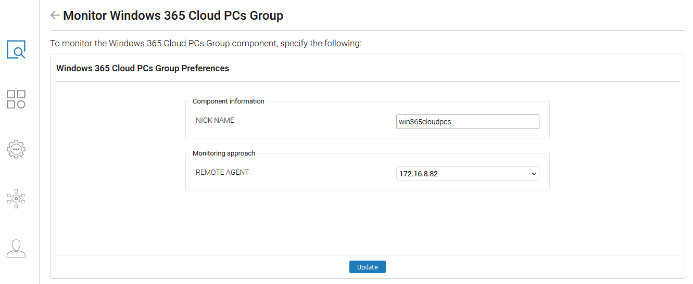Click Windows 365 Cloud PCs Group Preferences title
This screenshot has width=693, height=284.
pos(143,68)
